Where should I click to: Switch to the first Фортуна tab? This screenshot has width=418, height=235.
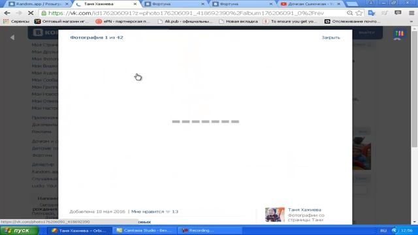point(174,4)
